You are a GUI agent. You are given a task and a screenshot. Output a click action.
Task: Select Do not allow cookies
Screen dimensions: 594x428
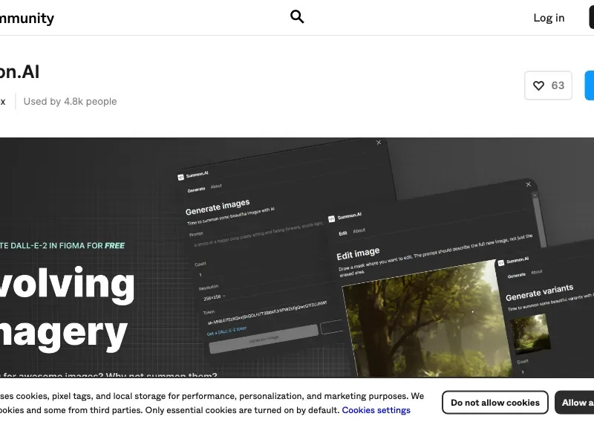click(x=495, y=403)
